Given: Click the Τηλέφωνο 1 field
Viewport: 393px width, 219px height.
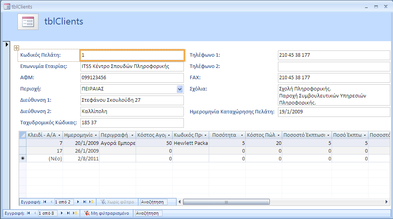Looking at the screenshot, I should pyautogui.click(x=334, y=55).
